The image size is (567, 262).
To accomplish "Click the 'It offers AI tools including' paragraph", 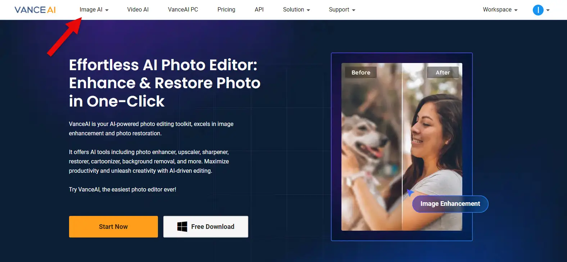I will point(149,161).
